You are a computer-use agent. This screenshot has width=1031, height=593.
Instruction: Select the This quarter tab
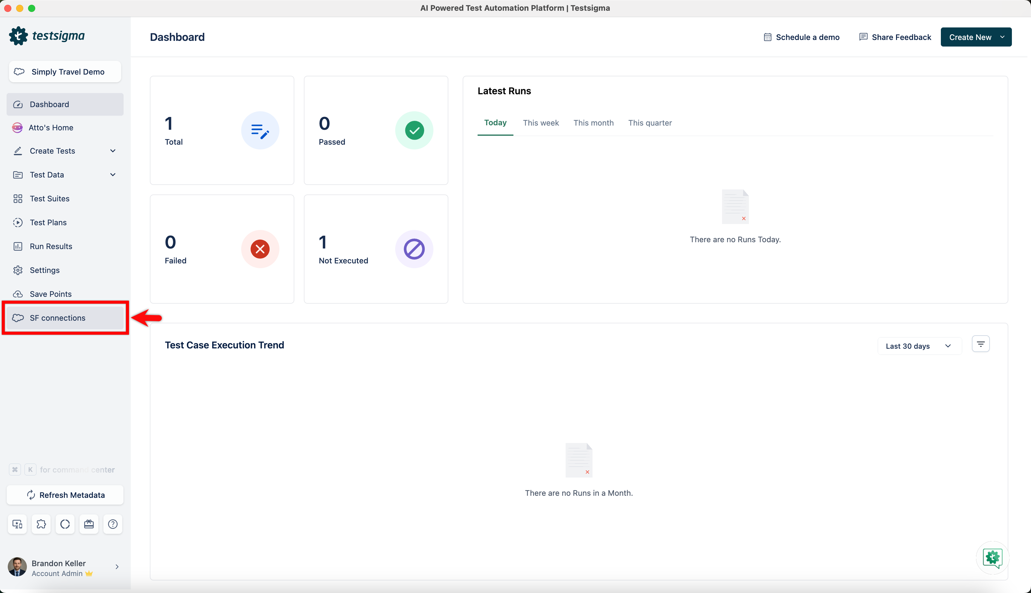click(650, 123)
